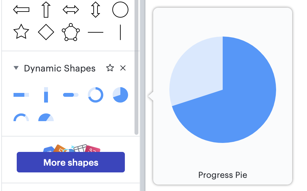Click the More shapes button
The width and height of the screenshot is (307, 191).
[70, 162]
